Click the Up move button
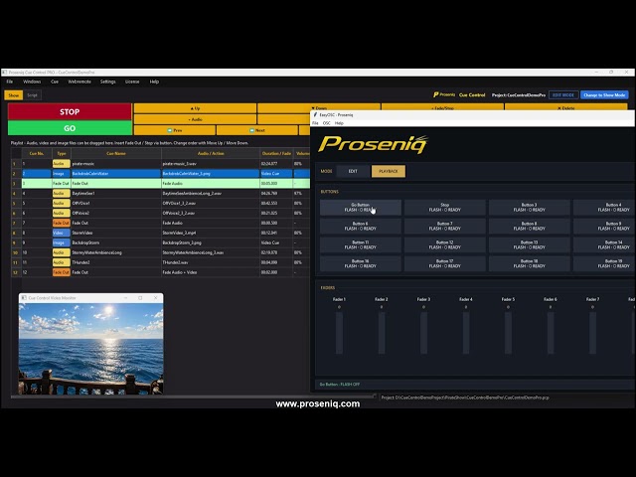This screenshot has height=477, width=636. (x=195, y=108)
